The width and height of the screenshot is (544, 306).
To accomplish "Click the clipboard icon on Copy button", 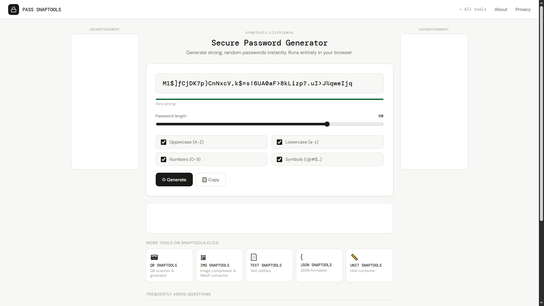I will pyautogui.click(x=204, y=180).
